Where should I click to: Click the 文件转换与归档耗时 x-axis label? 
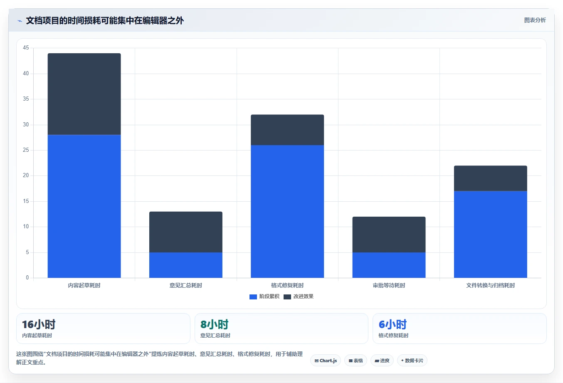pyautogui.click(x=491, y=285)
